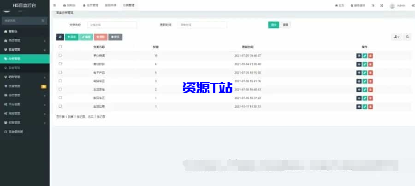Click the green submit search button
This screenshot has height=186, width=415.
[273, 25]
